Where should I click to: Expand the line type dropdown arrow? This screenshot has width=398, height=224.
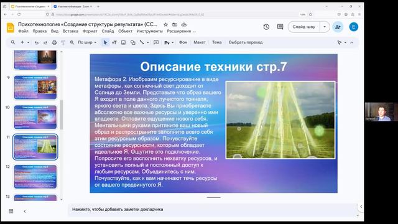(148, 43)
